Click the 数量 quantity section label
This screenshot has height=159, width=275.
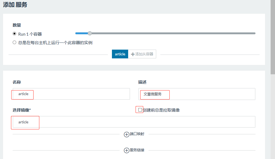(x=17, y=25)
